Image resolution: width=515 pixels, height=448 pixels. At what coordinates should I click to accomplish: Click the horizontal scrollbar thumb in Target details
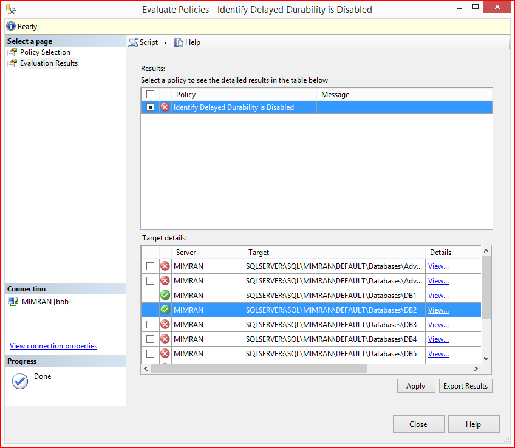coord(259,368)
